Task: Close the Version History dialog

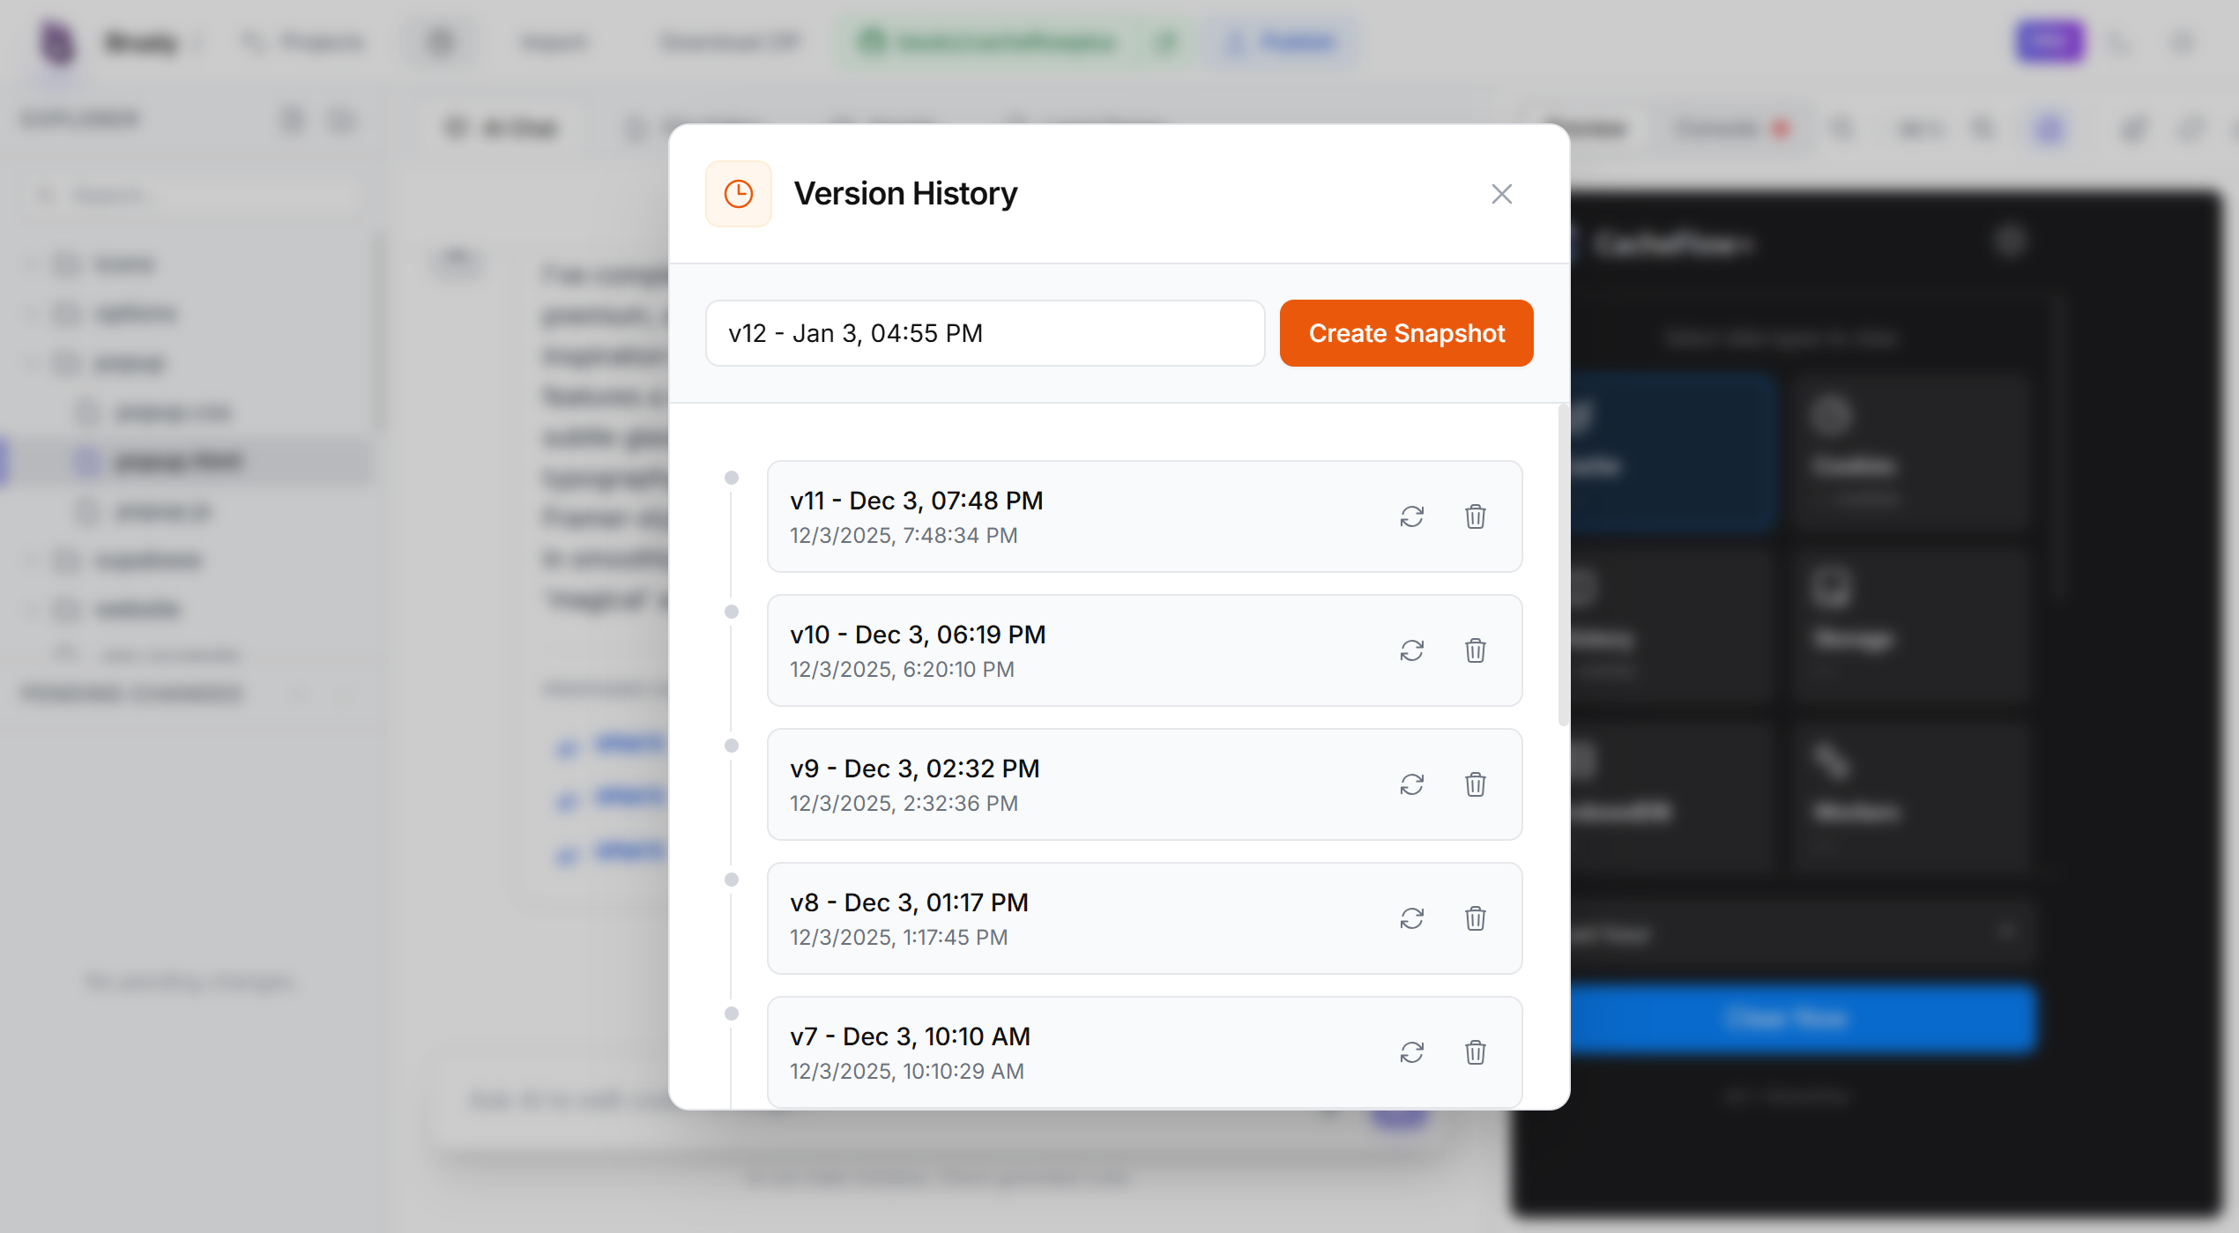Action: pos(1501,194)
